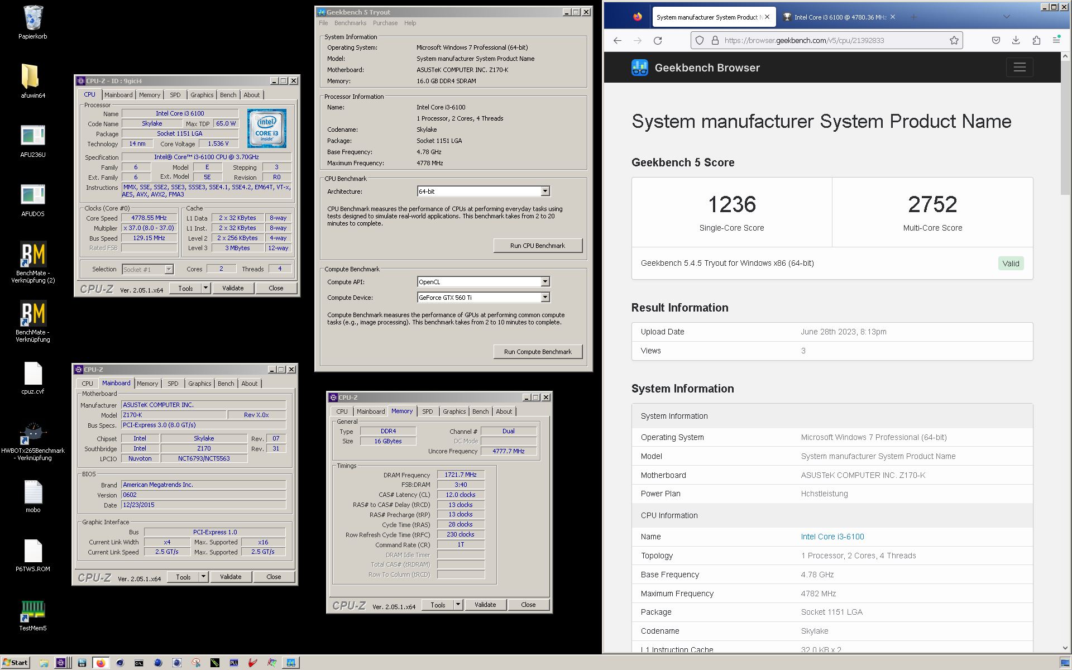Expand the Compute Device GeForce dropdown
1072x670 pixels.
tap(545, 298)
